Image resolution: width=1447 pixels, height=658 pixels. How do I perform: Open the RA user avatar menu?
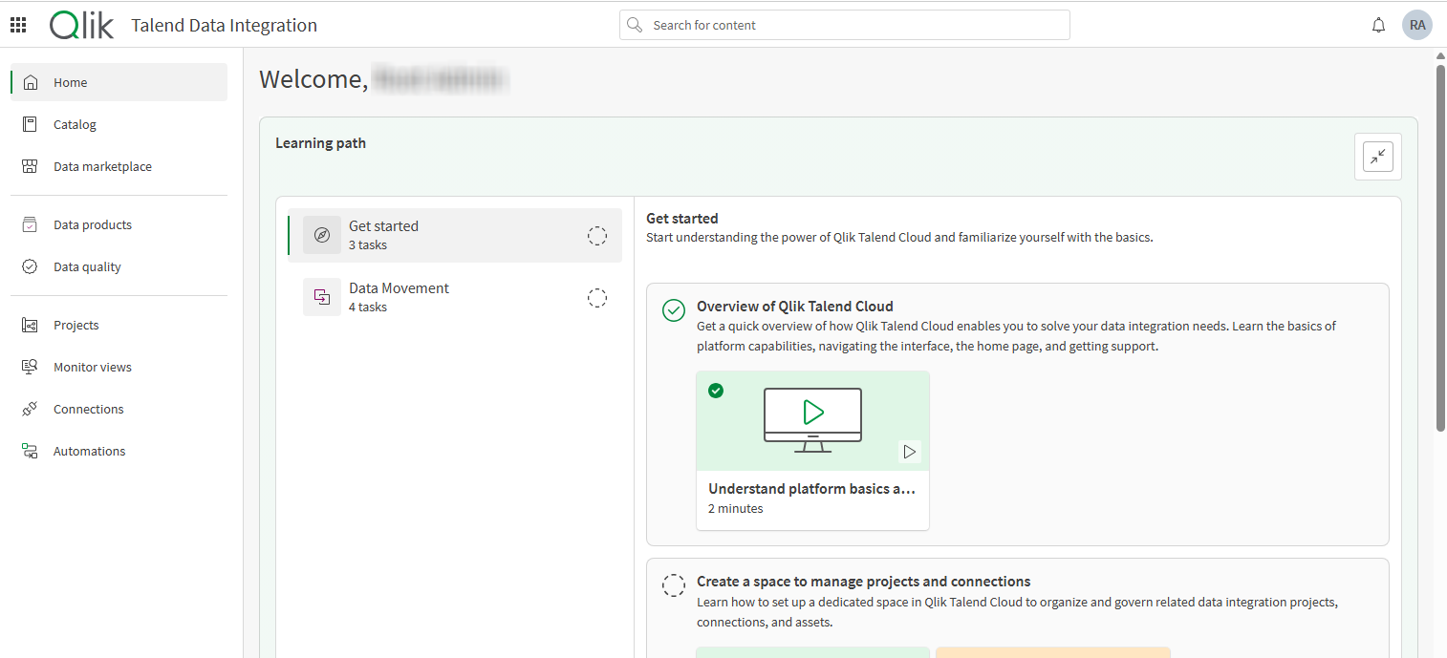(x=1417, y=24)
